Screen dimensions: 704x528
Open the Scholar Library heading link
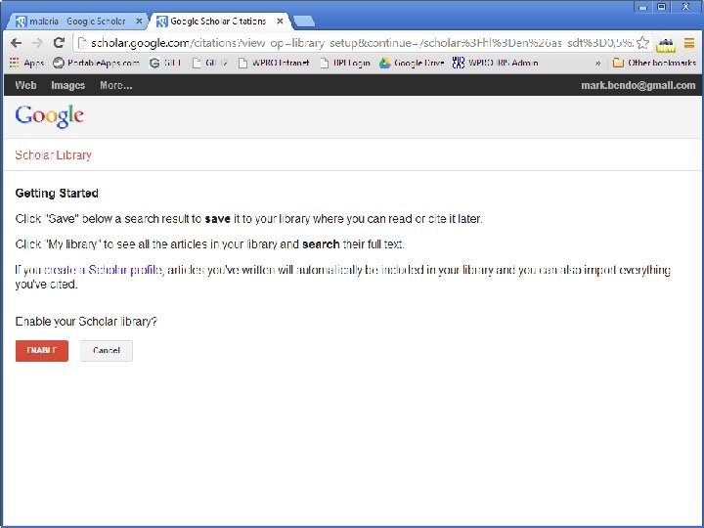coord(54,154)
